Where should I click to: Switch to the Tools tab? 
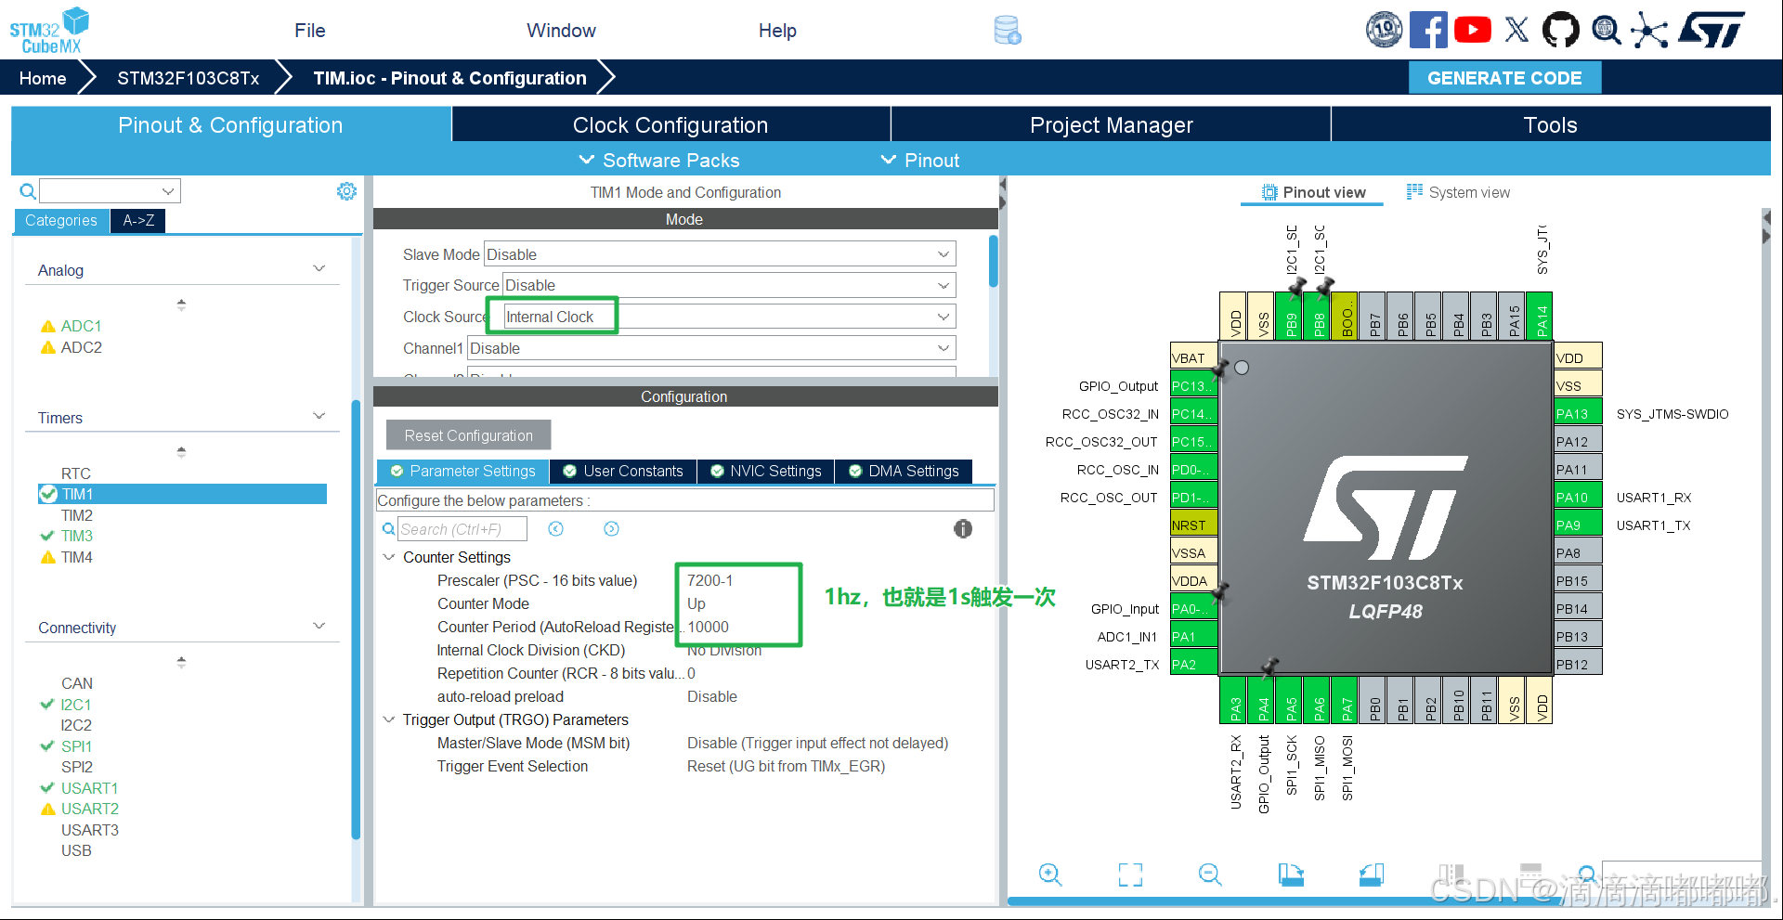click(1551, 125)
